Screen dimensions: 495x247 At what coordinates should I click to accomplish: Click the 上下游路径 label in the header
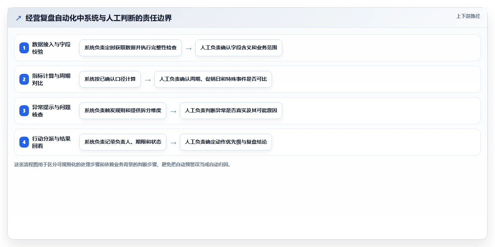(x=468, y=16)
